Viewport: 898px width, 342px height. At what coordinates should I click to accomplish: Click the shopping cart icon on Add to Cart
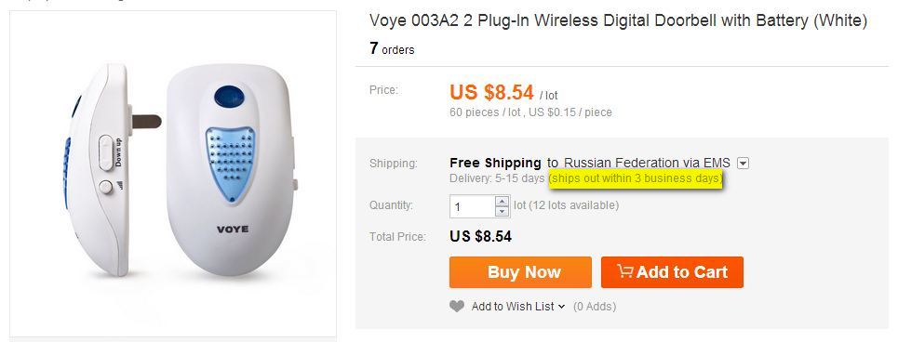click(624, 271)
